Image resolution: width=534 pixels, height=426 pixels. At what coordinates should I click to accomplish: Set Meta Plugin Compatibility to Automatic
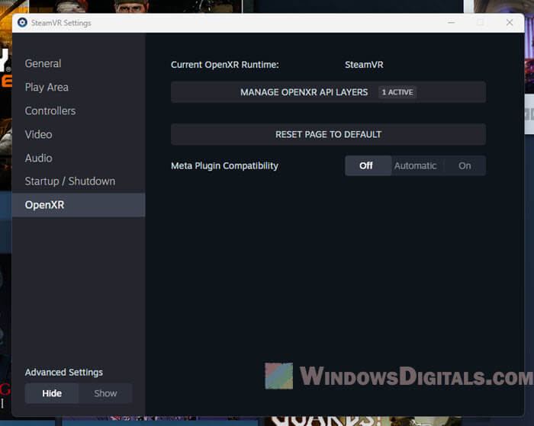416,165
